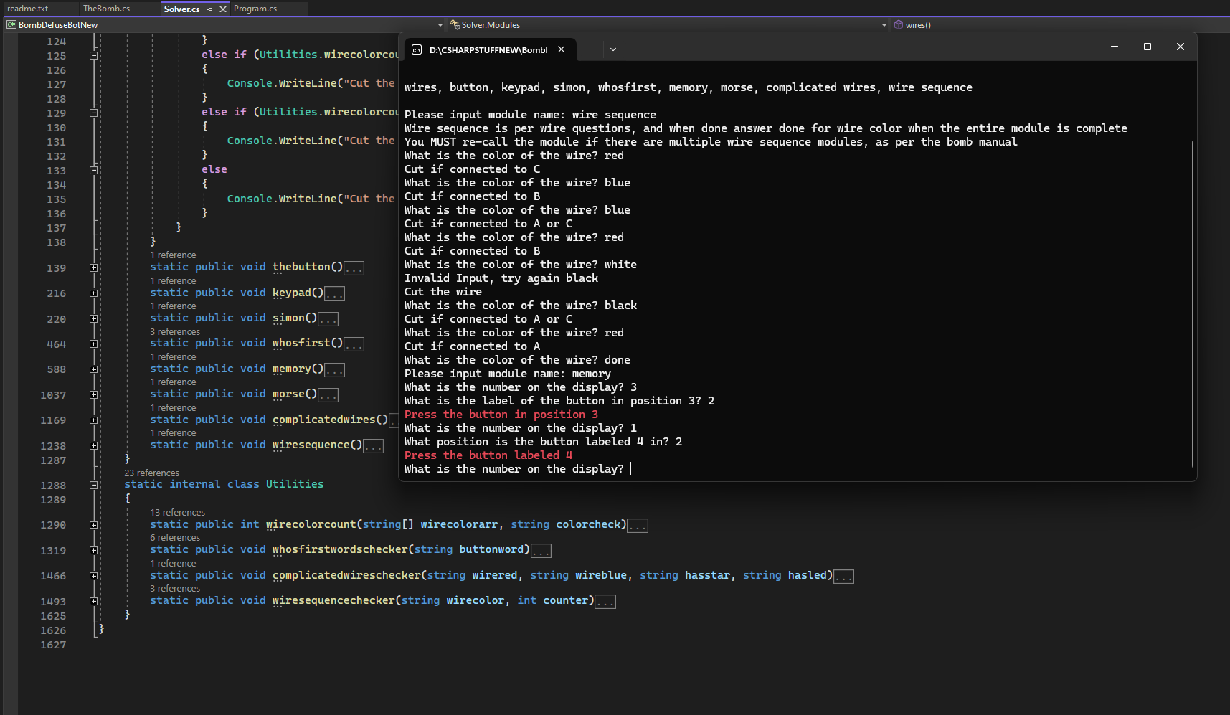Expand the complicatedwires() method at line 1169
This screenshot has height=715, width=1230.
coord(94,420)
